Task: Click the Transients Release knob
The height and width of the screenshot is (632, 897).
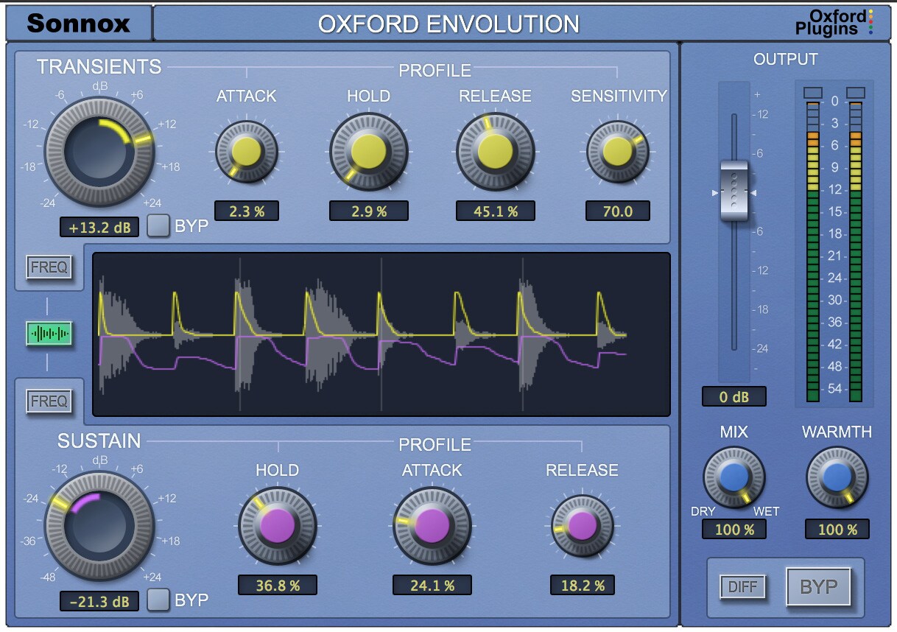Action: point(495,152)
